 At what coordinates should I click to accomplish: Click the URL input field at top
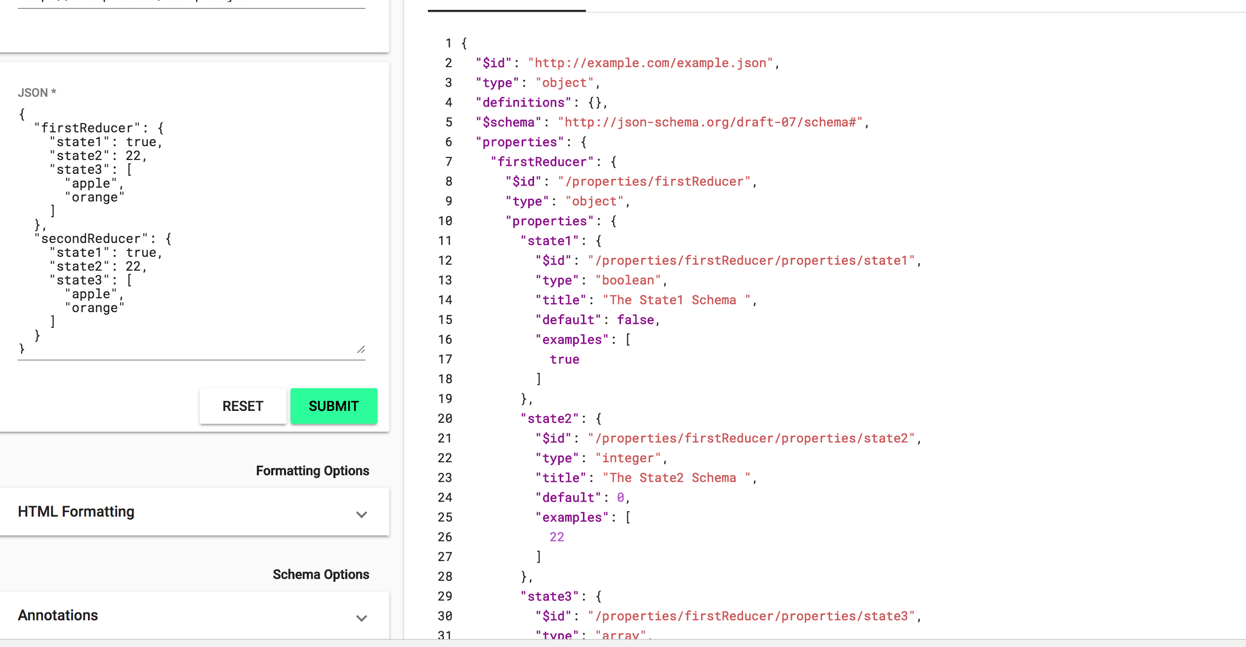pyautogui.click(x=191, y=2)
